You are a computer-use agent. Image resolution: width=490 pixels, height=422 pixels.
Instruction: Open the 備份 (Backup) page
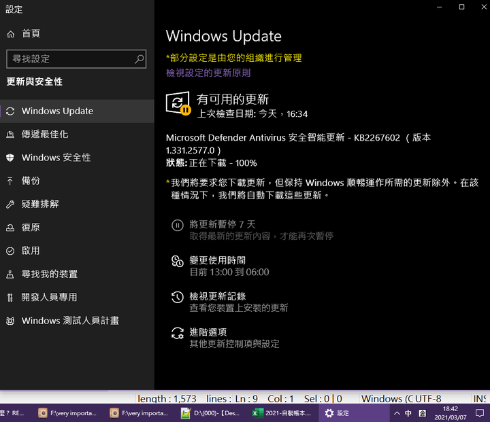[77, 181]
